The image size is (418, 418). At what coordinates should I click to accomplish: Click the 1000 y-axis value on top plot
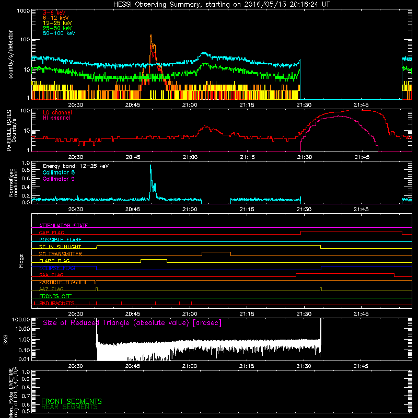(x=24, y=11)
